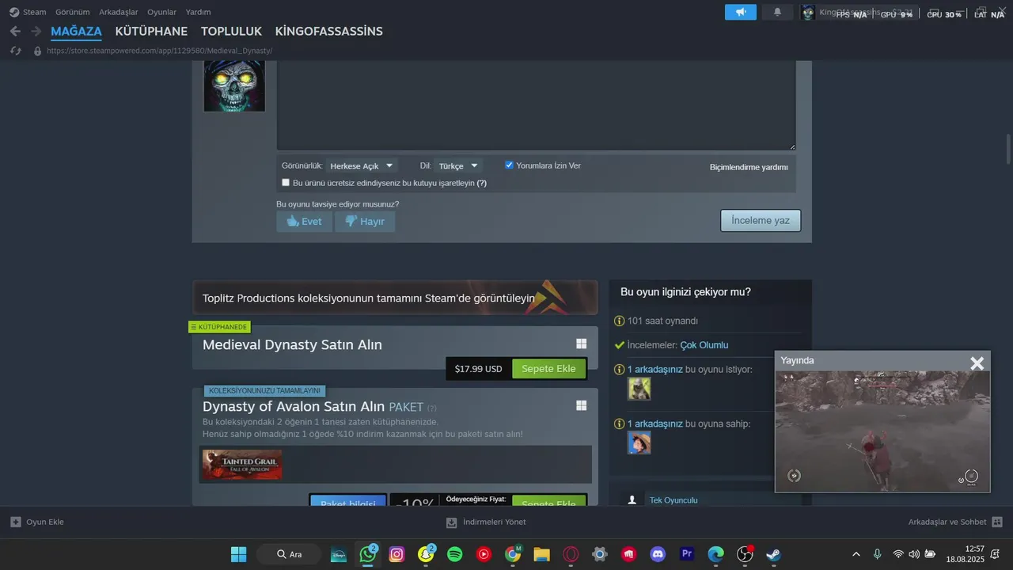1013x570 pixels.
Task: Open the Oyunlar menu
Action: 161,12
